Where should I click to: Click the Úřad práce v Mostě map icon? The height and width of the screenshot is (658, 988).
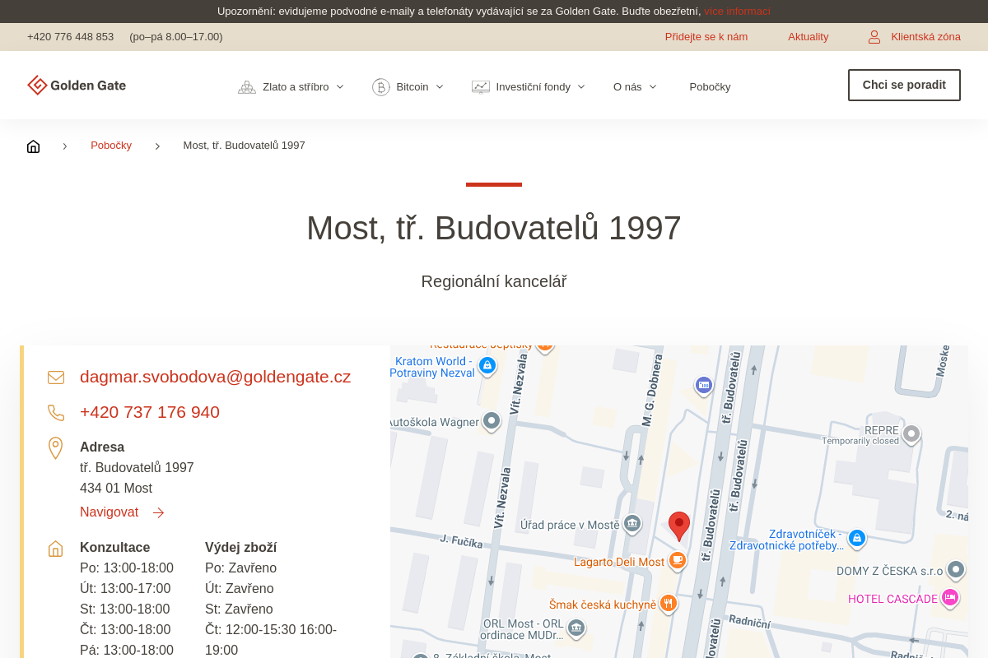[632, 523]
